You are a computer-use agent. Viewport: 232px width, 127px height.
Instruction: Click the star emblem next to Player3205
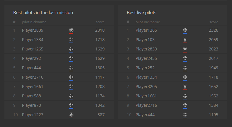(185, 87)
